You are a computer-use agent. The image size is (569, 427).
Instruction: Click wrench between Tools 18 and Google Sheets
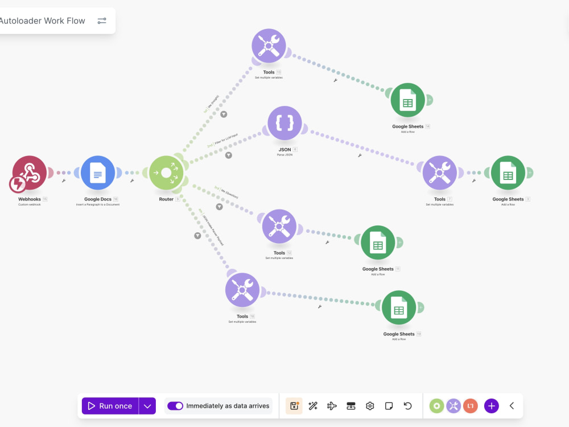(x=320, y=307)
